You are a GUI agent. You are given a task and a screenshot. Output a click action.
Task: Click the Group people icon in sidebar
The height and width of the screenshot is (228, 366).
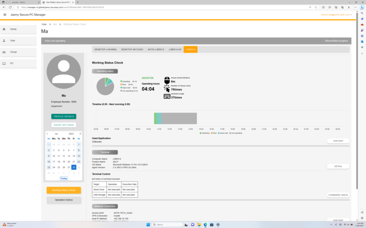pos(4,52)
